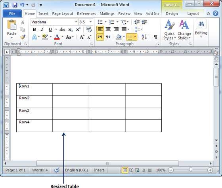This screenshot has height=188, width=222.
Task: Click the Grow Font icon
Action: click(82, 37)
